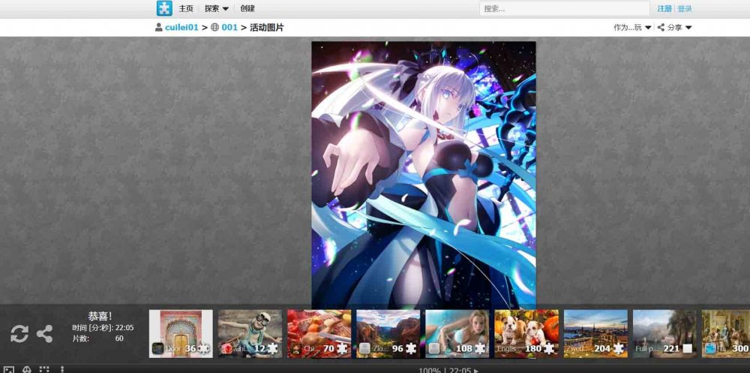Open the Door 36-piece puzzle thumbnail

point(181,334)
